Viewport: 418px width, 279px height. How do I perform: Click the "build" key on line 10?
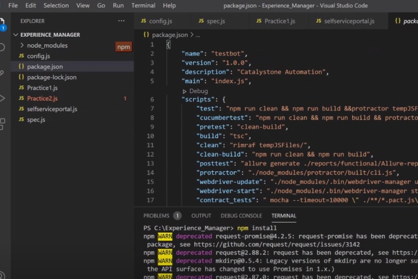click(x=209, y=136)
